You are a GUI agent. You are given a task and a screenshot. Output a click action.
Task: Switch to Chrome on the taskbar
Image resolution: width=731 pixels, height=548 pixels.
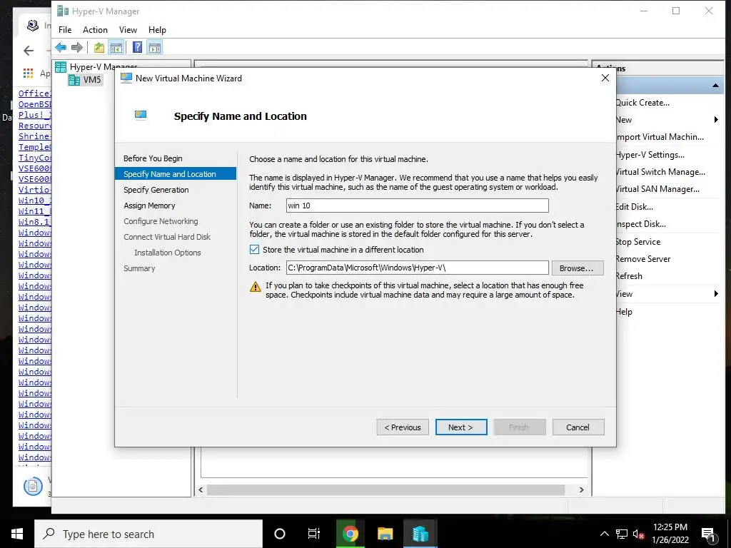[x=350, y=534]
